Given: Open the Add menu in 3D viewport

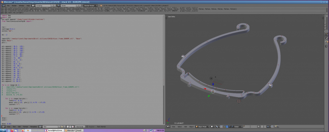Looking at the screenshot, I should tap(185, 126).
